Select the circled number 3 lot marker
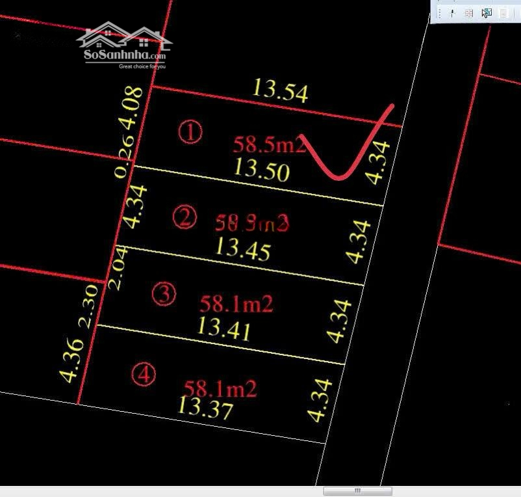This screenshot has width=521, height=497. [x=164, y=295]
